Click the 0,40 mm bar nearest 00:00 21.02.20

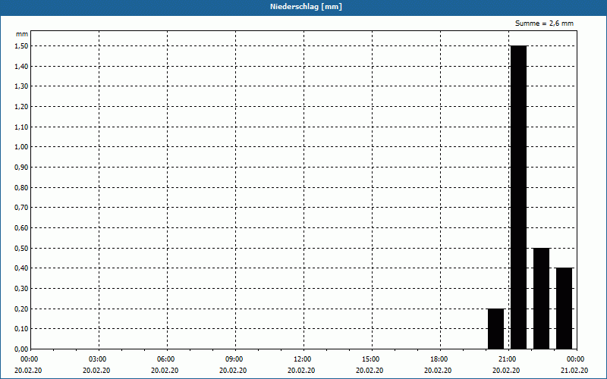click(x=564, y=309)
